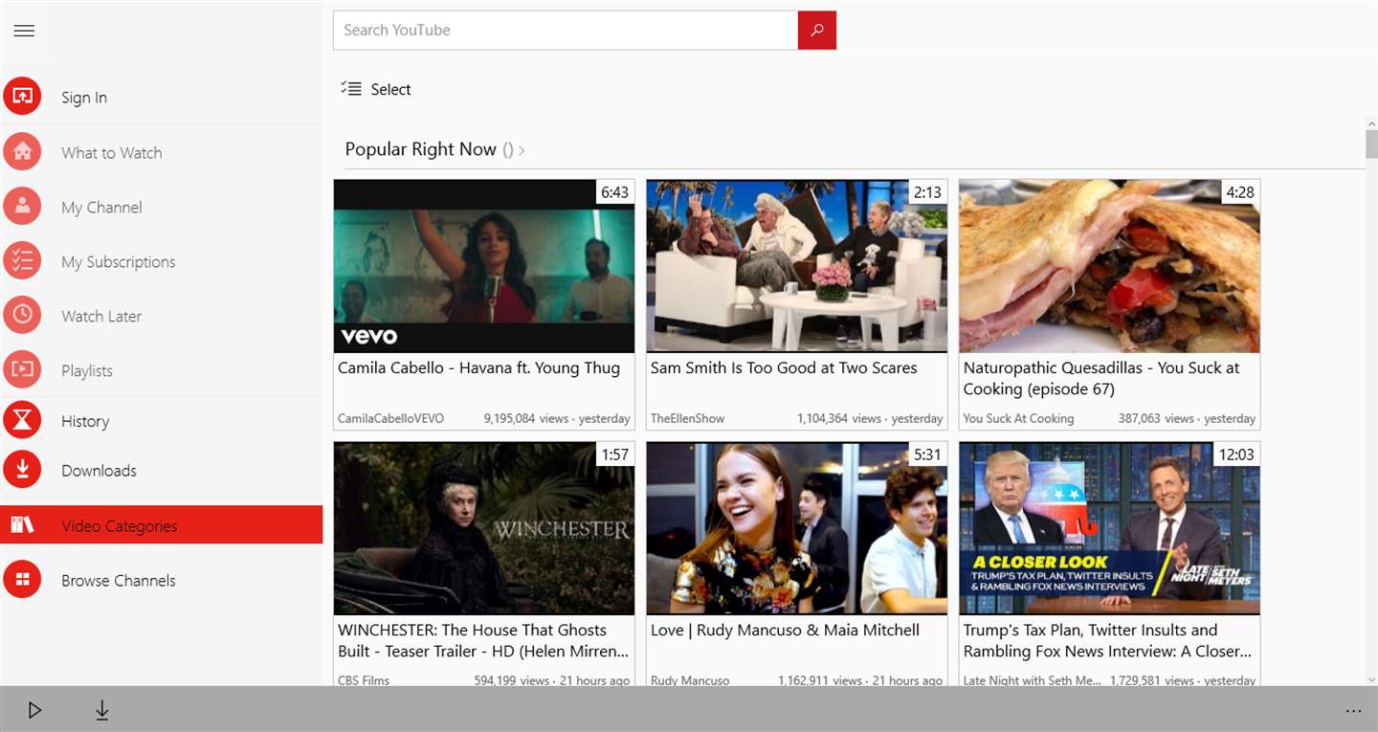The height and width of the screenshot is (732, 1378).
Task: Click the play icon in bottom bar
Action: [x=34, y=710]
